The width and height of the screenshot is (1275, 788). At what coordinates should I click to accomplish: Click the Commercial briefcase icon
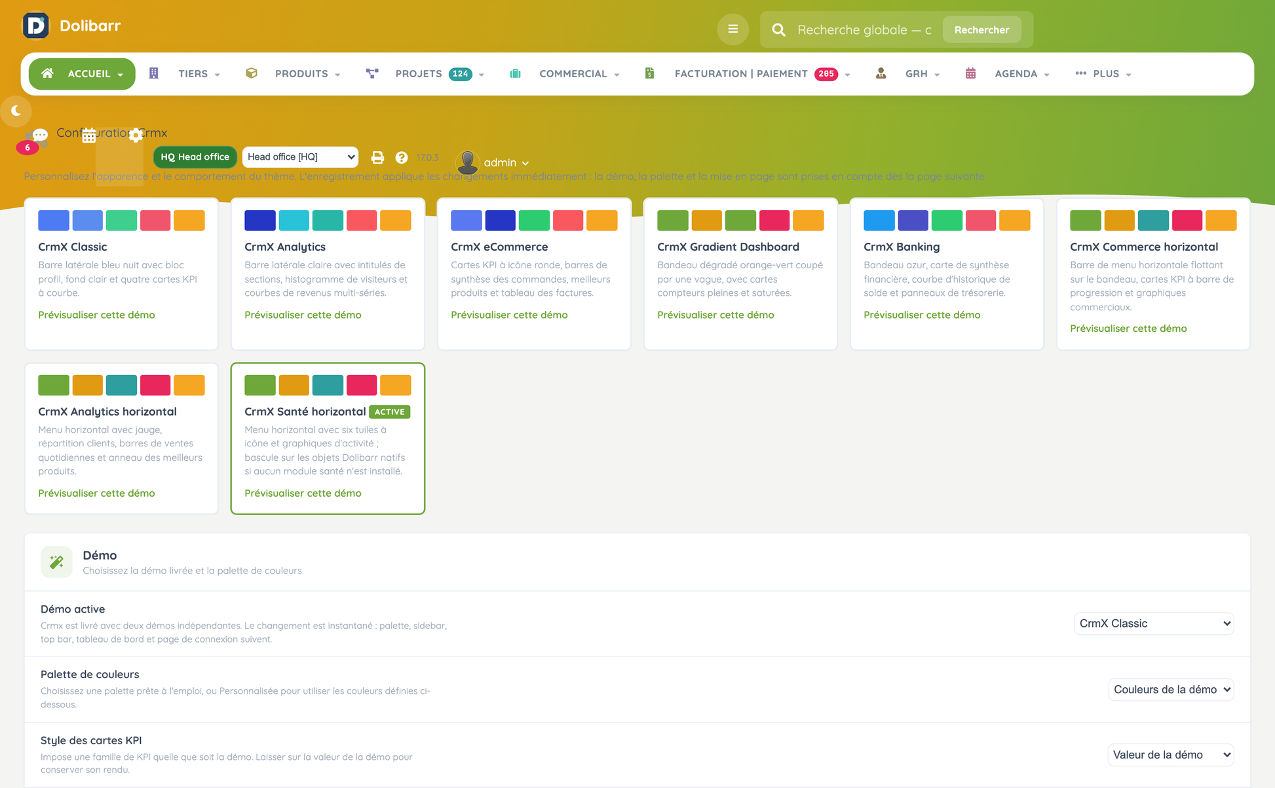tap(515, 73)
